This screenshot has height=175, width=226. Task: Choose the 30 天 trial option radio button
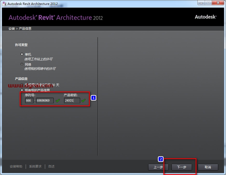[22, 85]
